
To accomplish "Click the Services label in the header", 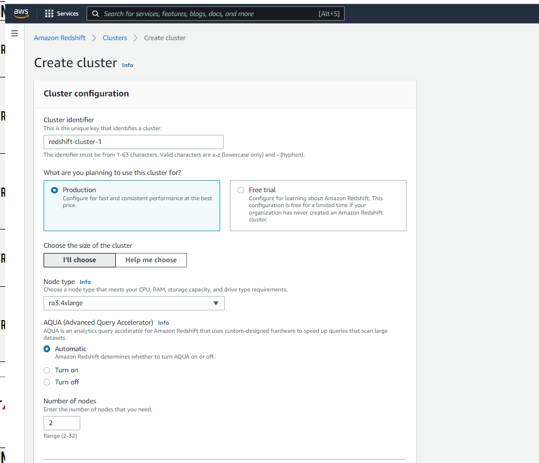I will coord(68,14).
